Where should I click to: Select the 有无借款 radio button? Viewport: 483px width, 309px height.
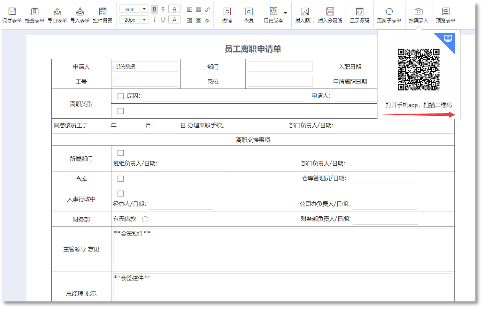(x=145, y=219)
